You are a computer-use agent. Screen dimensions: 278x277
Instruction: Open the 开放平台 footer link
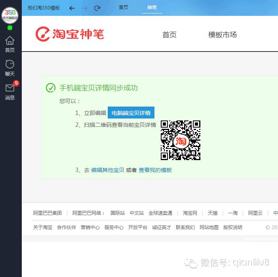(x=138, y=227)
